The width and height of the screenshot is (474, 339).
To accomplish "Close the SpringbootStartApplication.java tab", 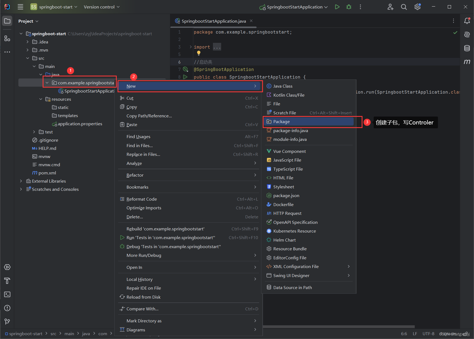I will pos(251,21).
